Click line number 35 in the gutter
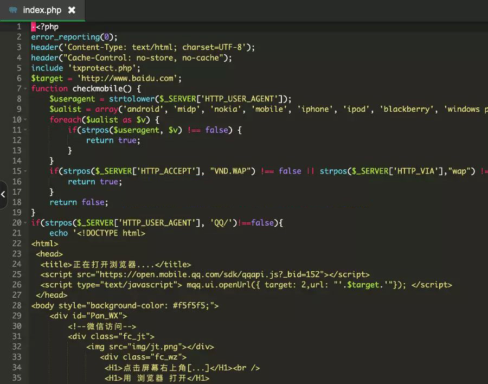Image resolution: width=488 pixels, height=384 pixels. 17,378
